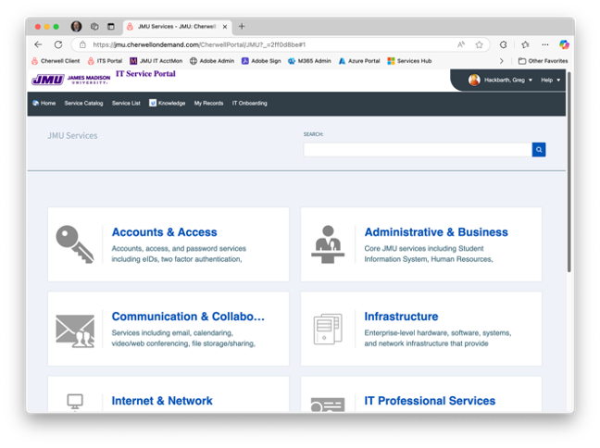Open Azure Portal bookmark
The width and height of the screenshot is (600, 448).
[359, 61]
